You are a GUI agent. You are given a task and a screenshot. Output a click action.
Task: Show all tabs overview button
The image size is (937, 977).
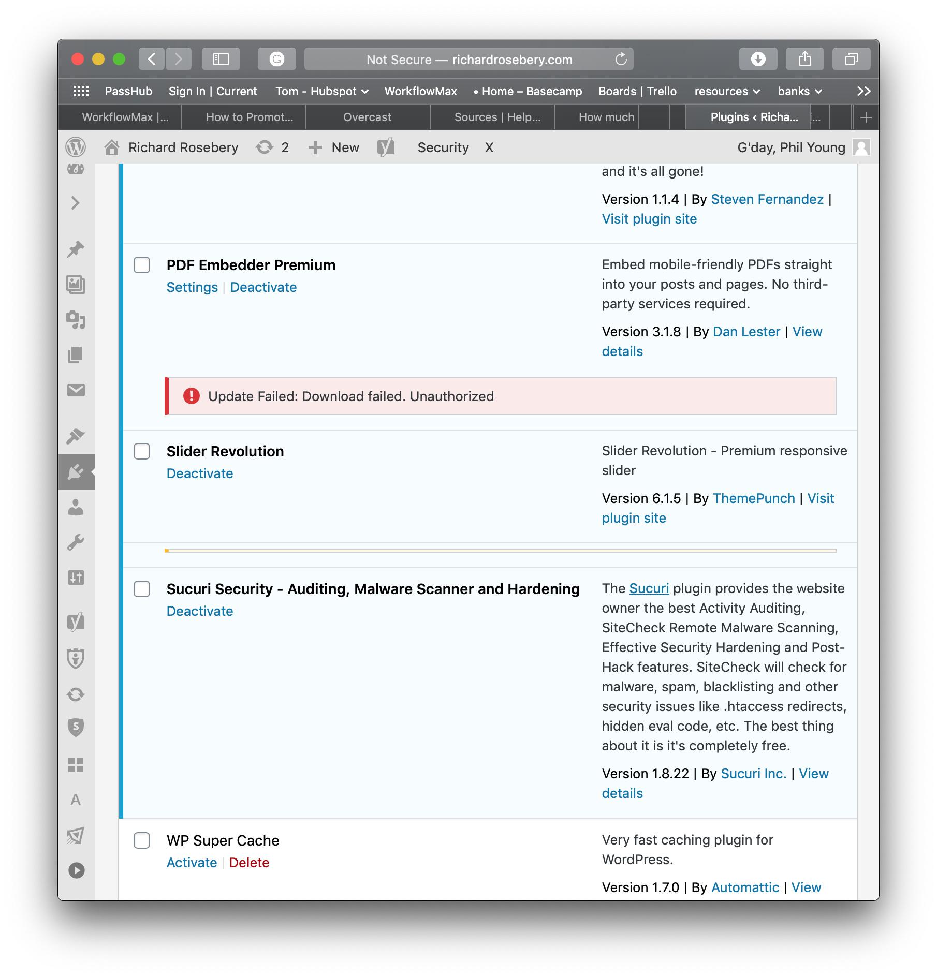pos(852,59)
